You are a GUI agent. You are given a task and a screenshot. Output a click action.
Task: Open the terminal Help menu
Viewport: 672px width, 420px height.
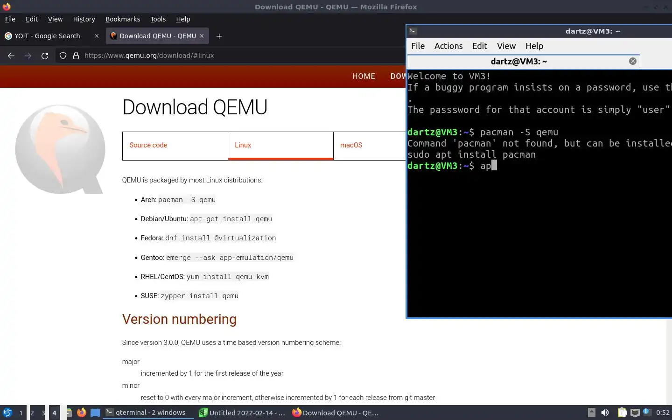click(x=534, y=46)
